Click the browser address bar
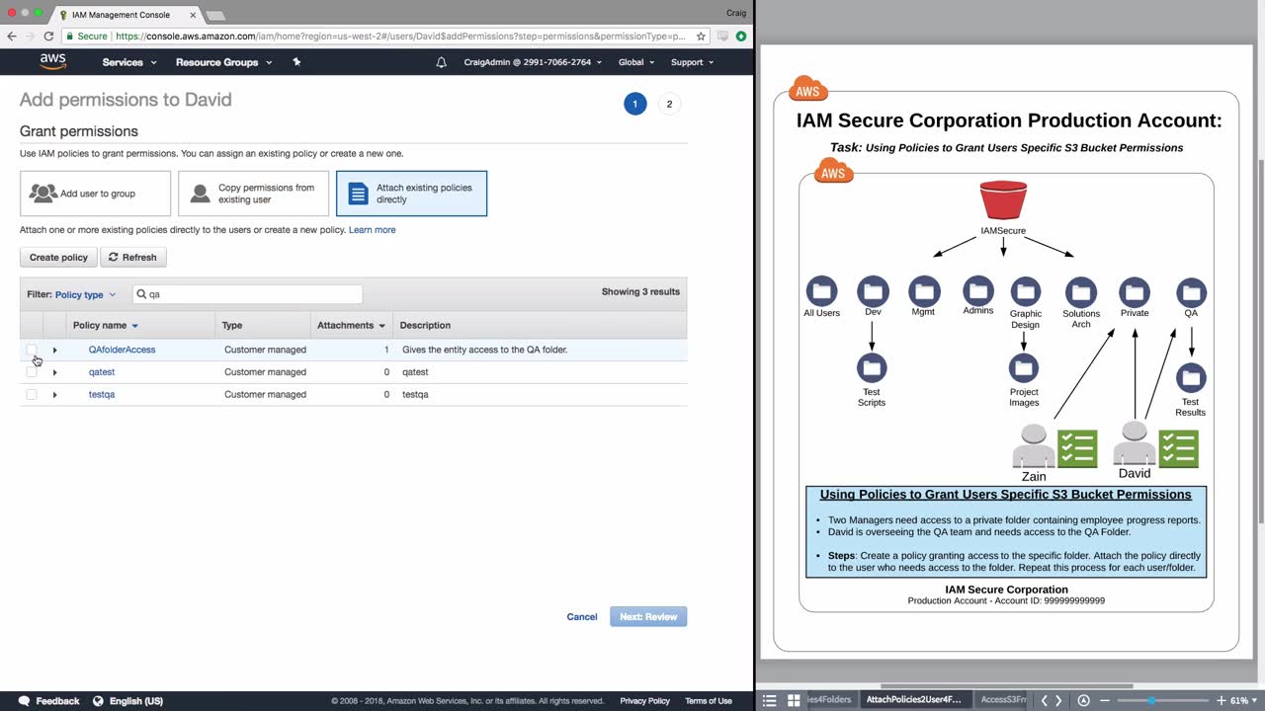 pyautogui.click(x=384, y=37)
